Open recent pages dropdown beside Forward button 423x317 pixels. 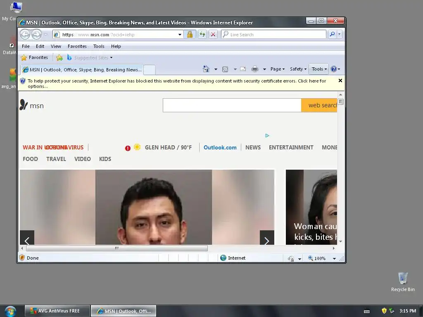pyautogui.click(x=45, y=35)
